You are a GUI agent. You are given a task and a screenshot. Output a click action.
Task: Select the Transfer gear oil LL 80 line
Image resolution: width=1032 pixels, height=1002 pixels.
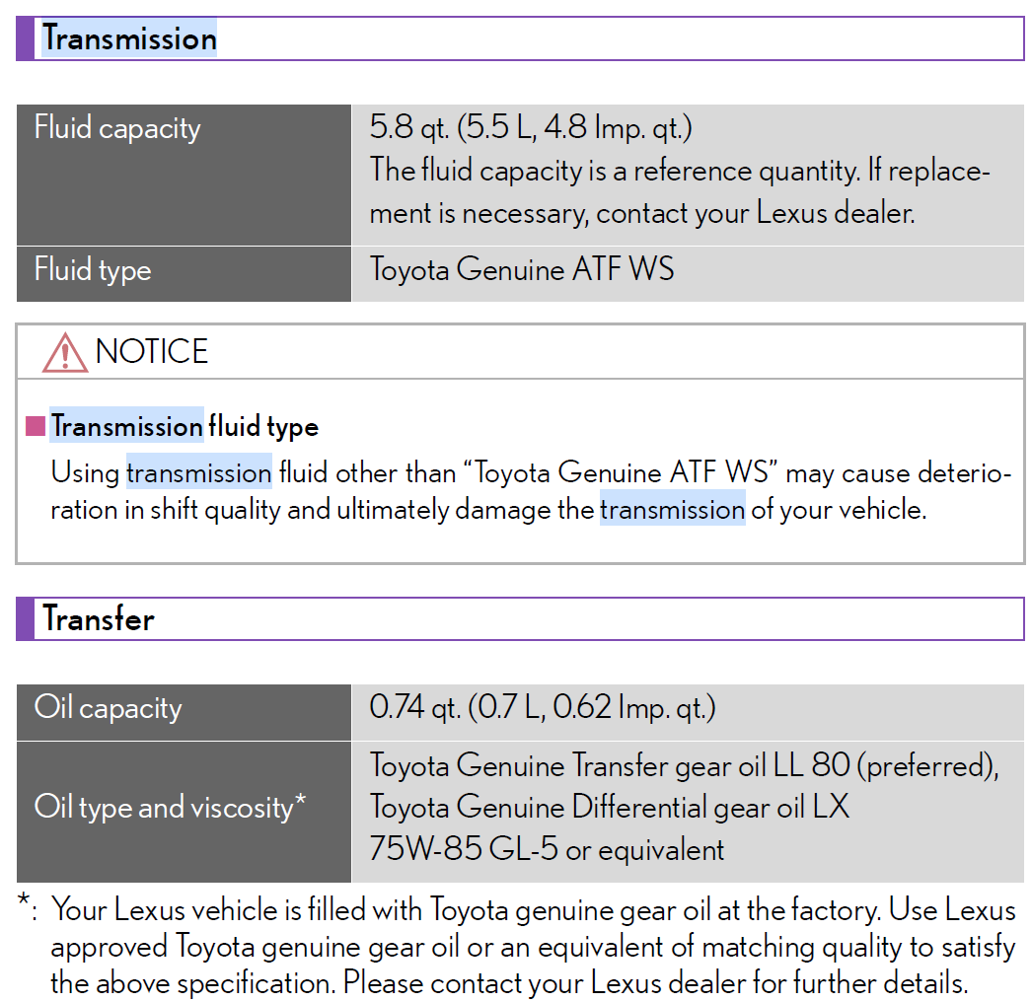click(x=684, y=765)
